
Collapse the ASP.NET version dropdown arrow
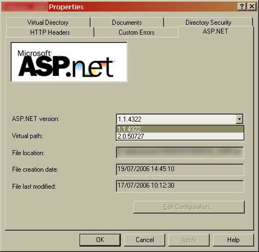tap(239, 119)
